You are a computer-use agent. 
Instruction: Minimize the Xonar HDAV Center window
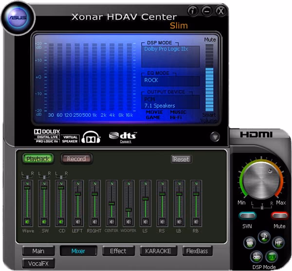(x=207, y=11)
